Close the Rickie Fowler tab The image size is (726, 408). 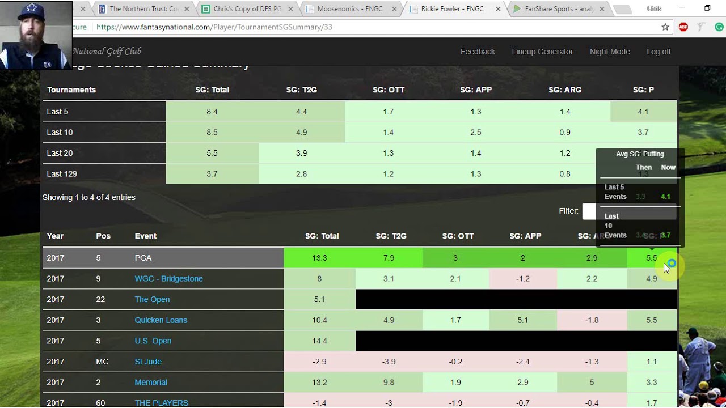tap(498, 9)
